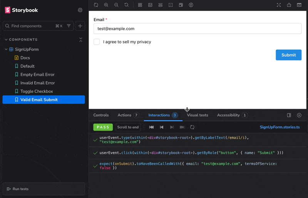Change the preview background image icon

coord(150,5)
